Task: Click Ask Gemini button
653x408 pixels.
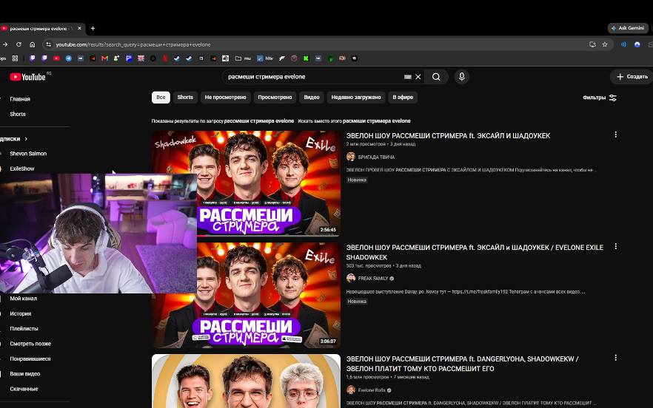Action: 628,28
